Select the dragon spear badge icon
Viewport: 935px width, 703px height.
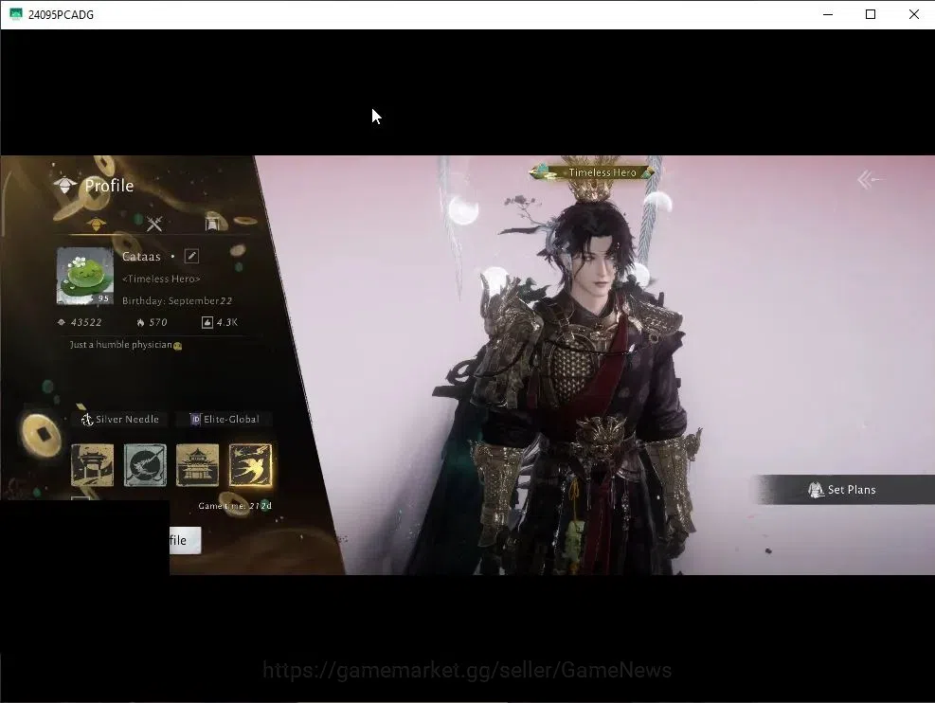(x=145, y=465)
